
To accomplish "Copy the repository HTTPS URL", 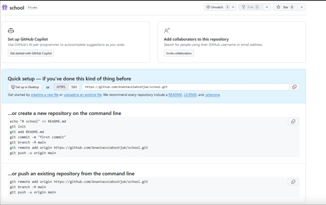I will tap(294, 87).
